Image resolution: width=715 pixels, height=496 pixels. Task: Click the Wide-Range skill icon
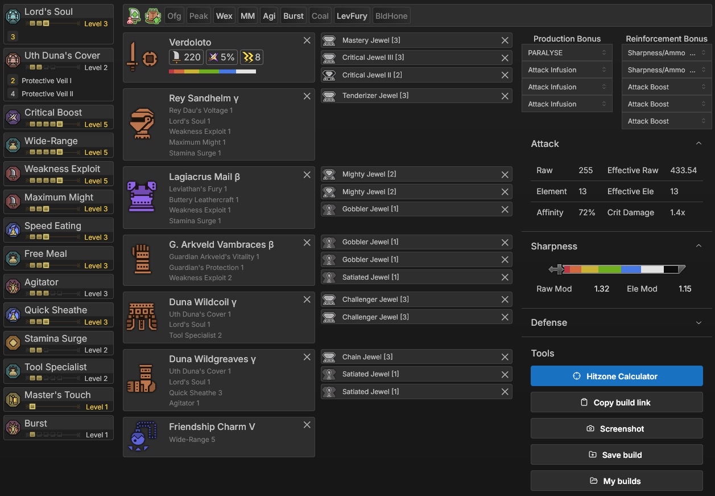(x=13, y=145)
